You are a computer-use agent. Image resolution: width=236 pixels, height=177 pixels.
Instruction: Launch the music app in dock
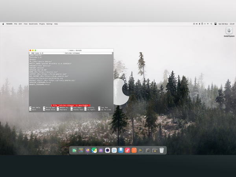[127, 150]
